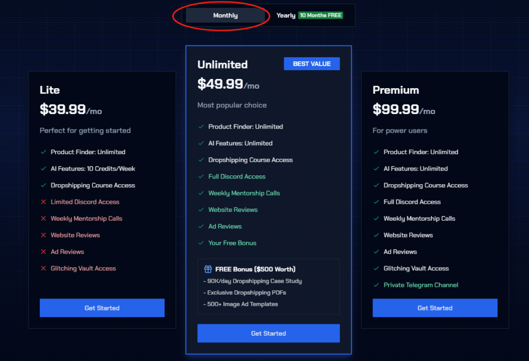This screenshot has width=529, height=361.
Task: Click the BEST VALUE badge
Action: tap(312, 64)
